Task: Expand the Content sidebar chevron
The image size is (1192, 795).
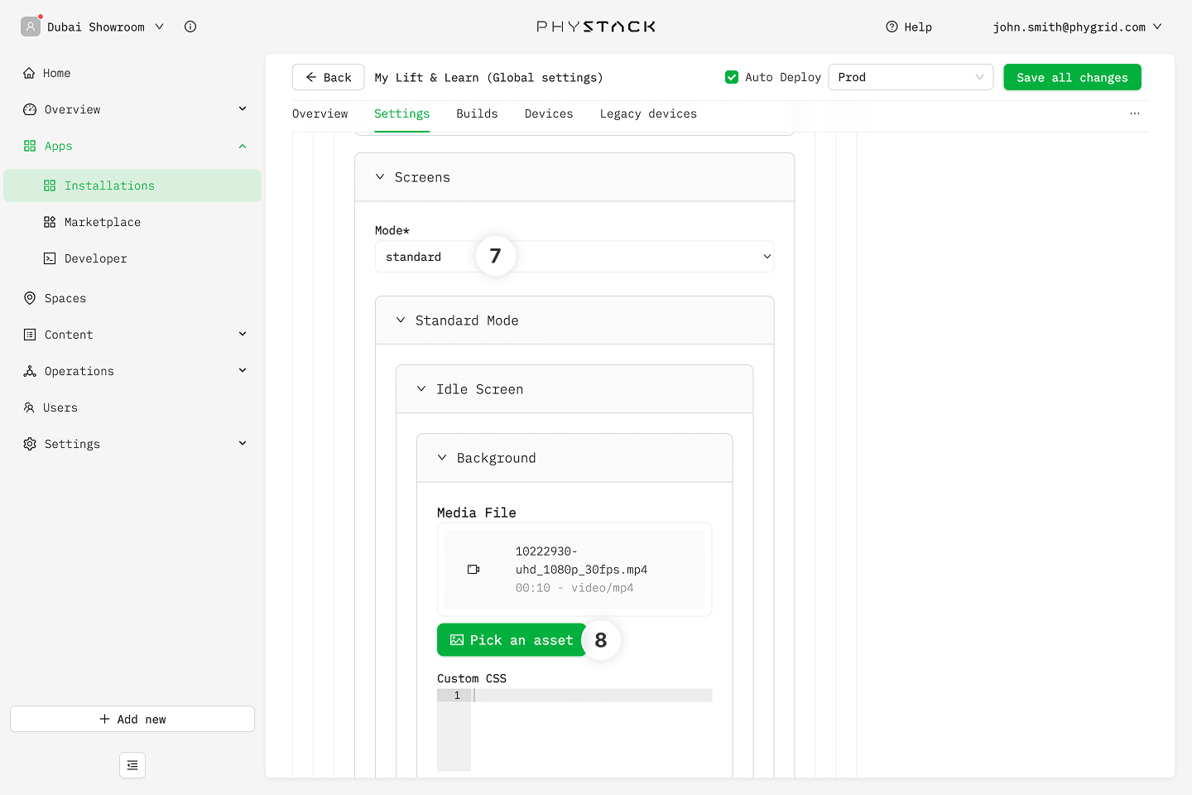Action: coord(243,335)
